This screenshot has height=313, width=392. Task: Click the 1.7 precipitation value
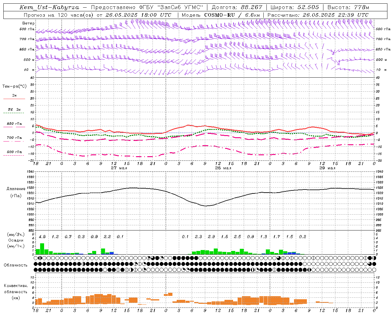[x=277, y=237]
